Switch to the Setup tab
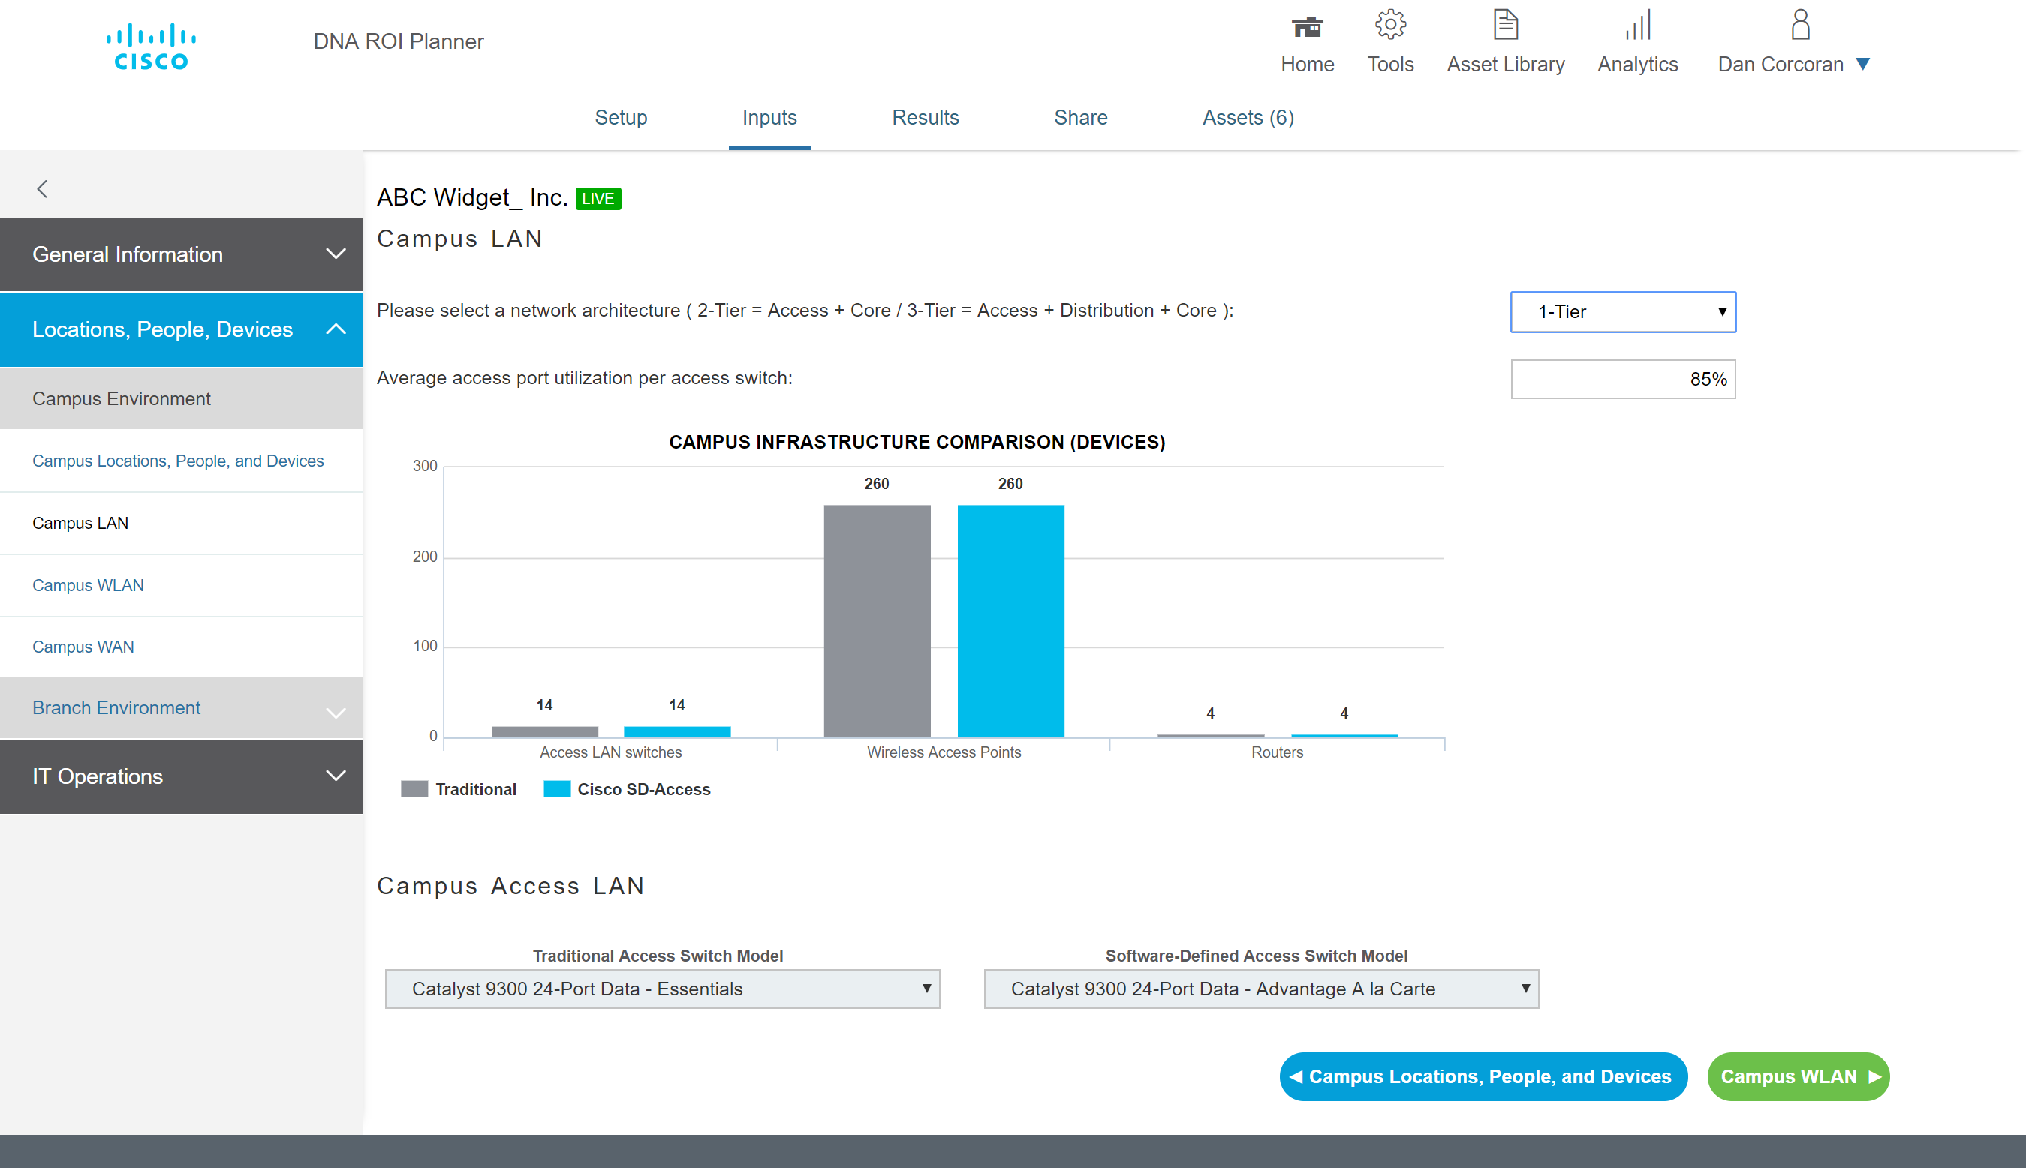2026x1168 pixels. [x=621, y=117]
